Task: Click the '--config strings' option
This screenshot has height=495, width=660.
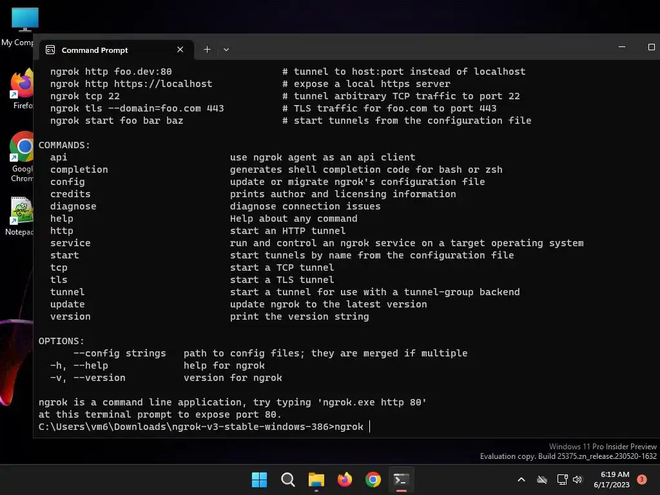Action: (119, 353)
